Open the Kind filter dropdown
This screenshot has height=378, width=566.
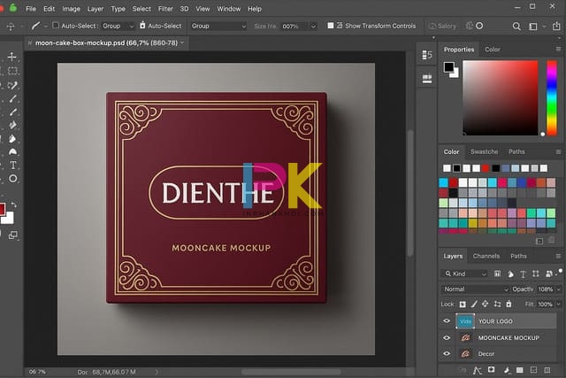tap(466, 274)
